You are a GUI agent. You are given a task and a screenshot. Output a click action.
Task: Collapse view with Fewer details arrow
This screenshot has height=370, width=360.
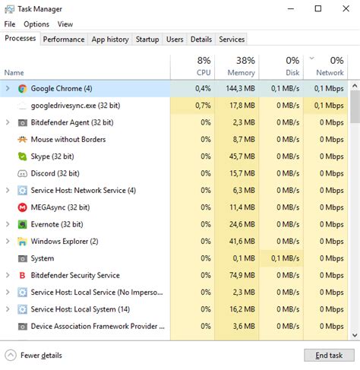[11, 356]
